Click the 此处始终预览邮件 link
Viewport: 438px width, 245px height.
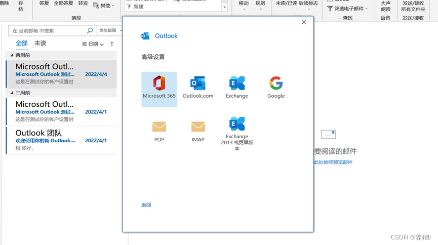pyautogui.click(x=333, y=162)
